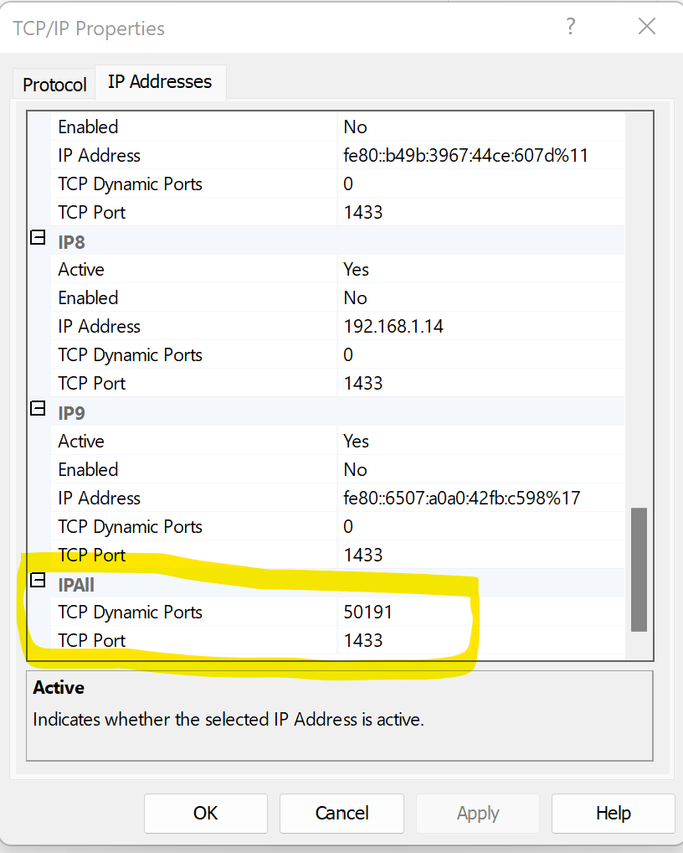
Task: Collapse the IP8 section
Action: point(38,238)
